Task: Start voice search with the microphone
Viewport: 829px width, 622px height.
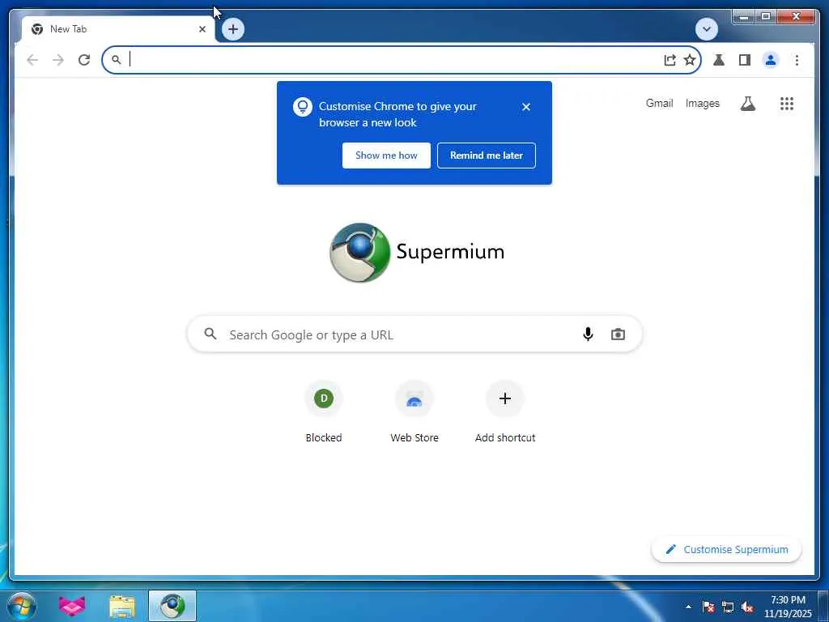Action: pyautogui.click(x=588, y=334)
